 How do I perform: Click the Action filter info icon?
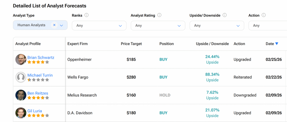click(x=264, y=15)
